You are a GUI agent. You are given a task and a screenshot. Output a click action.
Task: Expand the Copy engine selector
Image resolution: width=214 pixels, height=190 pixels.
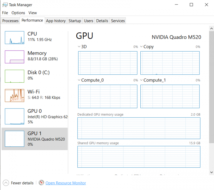pyautogui.click(x=142, y=47)
